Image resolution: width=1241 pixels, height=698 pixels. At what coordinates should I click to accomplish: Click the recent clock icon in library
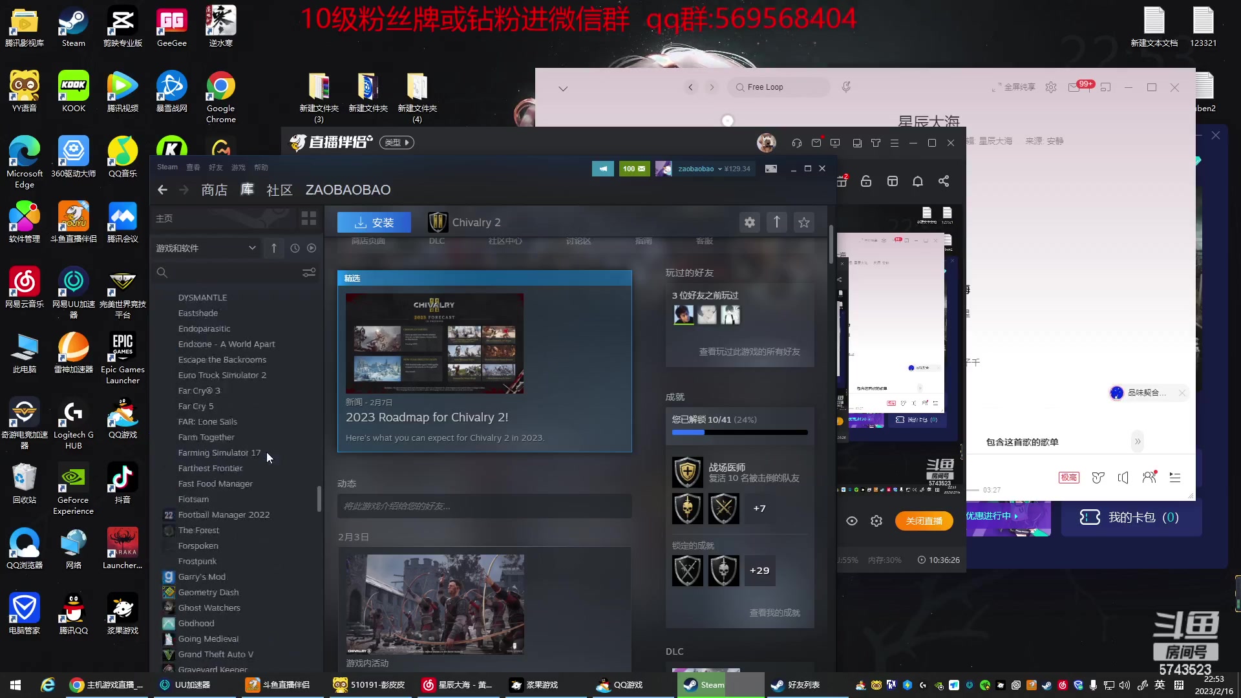click(x=295, y=248)
